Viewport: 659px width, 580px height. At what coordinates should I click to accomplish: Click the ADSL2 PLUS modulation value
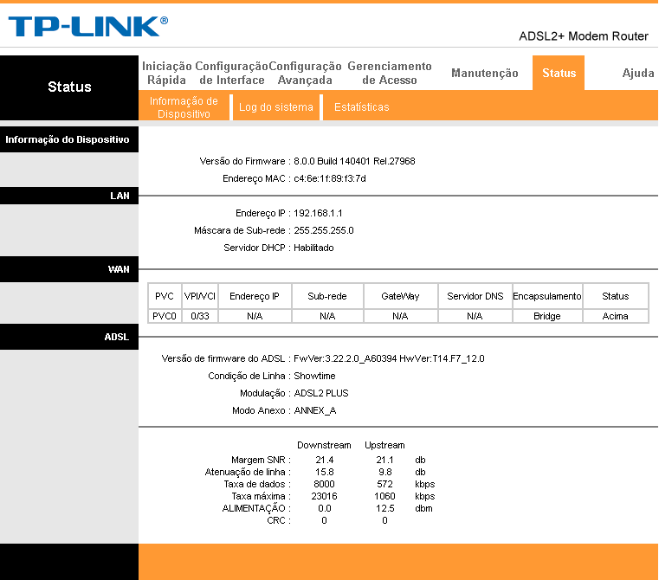pyautogui.click(x=321, y=393)
